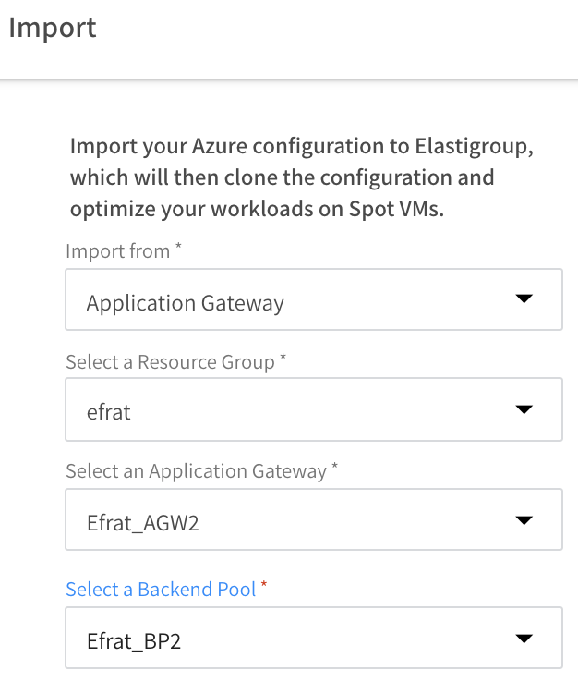578x682 pixels.
Task: Open the Backend Pool dropdown arrow
Action: click(x=524, y=639)
